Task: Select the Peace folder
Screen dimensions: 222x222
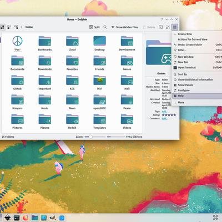Action: [127, 102]
